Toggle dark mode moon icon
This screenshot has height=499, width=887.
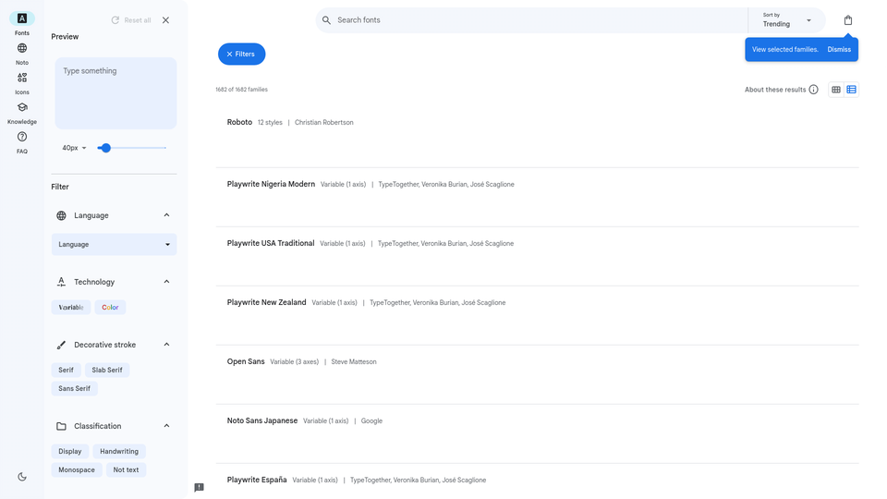coord(22,477)
